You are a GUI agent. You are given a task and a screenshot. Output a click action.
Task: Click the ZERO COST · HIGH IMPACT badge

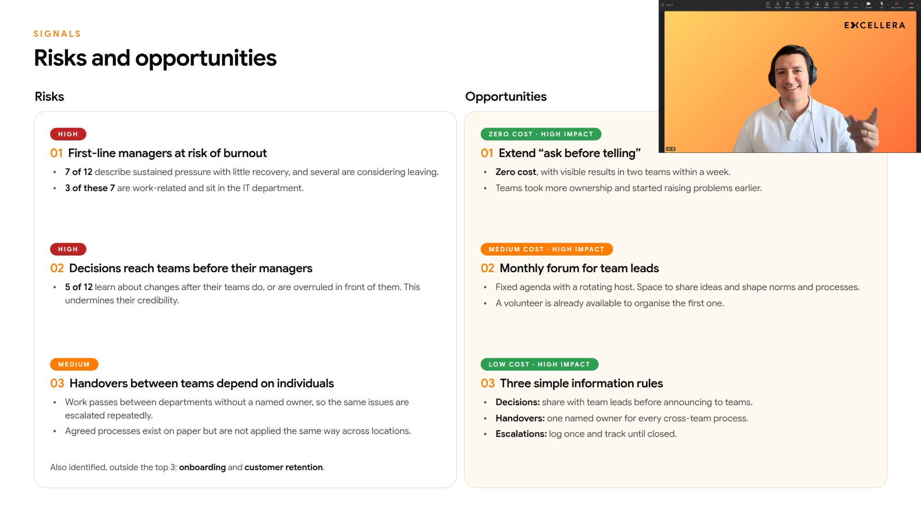pos(541,134)
